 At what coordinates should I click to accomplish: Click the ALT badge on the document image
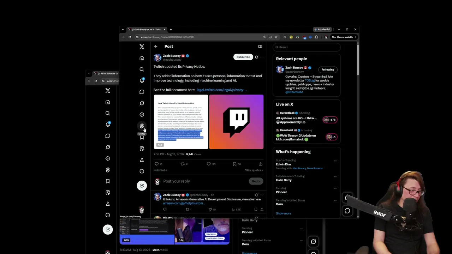click(160, 145)
